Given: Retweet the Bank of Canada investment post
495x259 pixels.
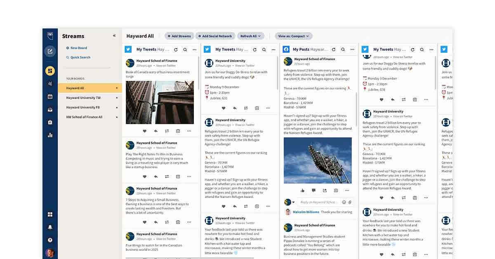Looking at the screenshot, I should coord(167,131).
